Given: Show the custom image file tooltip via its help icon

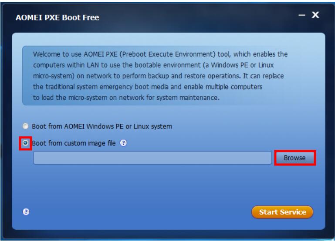Looking at the screenshot, I should [x=123, y=143].
